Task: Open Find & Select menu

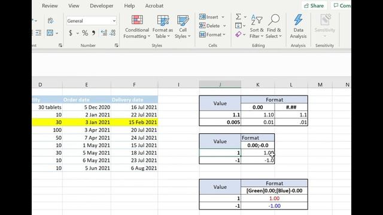Action: pyautogui.click(x=273, y=26)
